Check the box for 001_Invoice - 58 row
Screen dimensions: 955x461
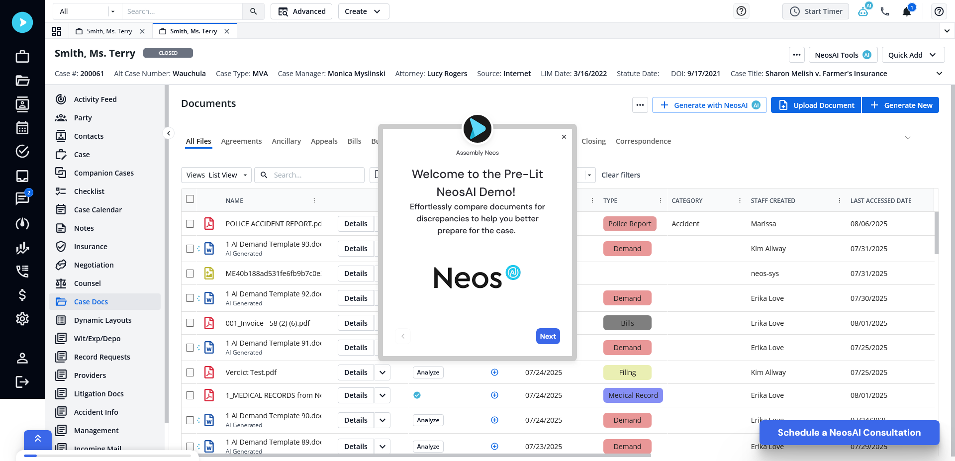tap(190, 323)
